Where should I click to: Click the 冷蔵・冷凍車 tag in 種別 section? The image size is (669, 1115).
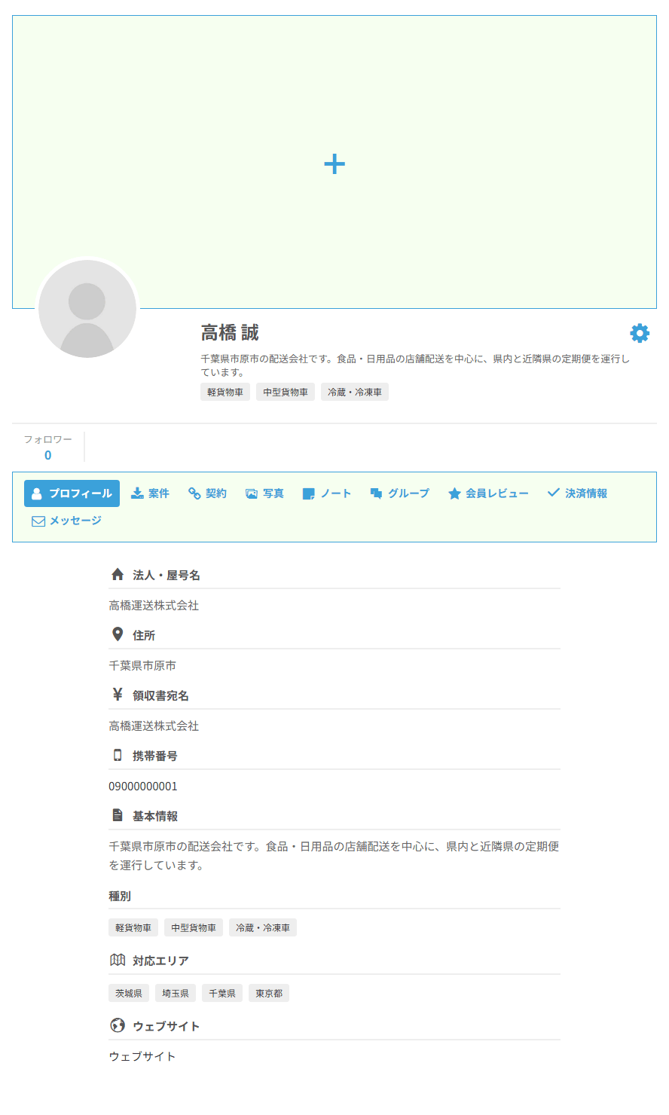pos(263,927)
